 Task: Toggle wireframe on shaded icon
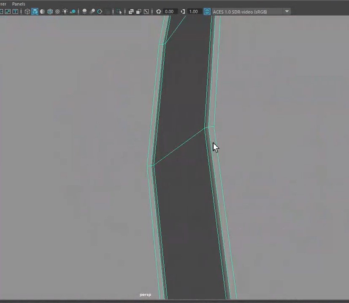coord(50,11)
